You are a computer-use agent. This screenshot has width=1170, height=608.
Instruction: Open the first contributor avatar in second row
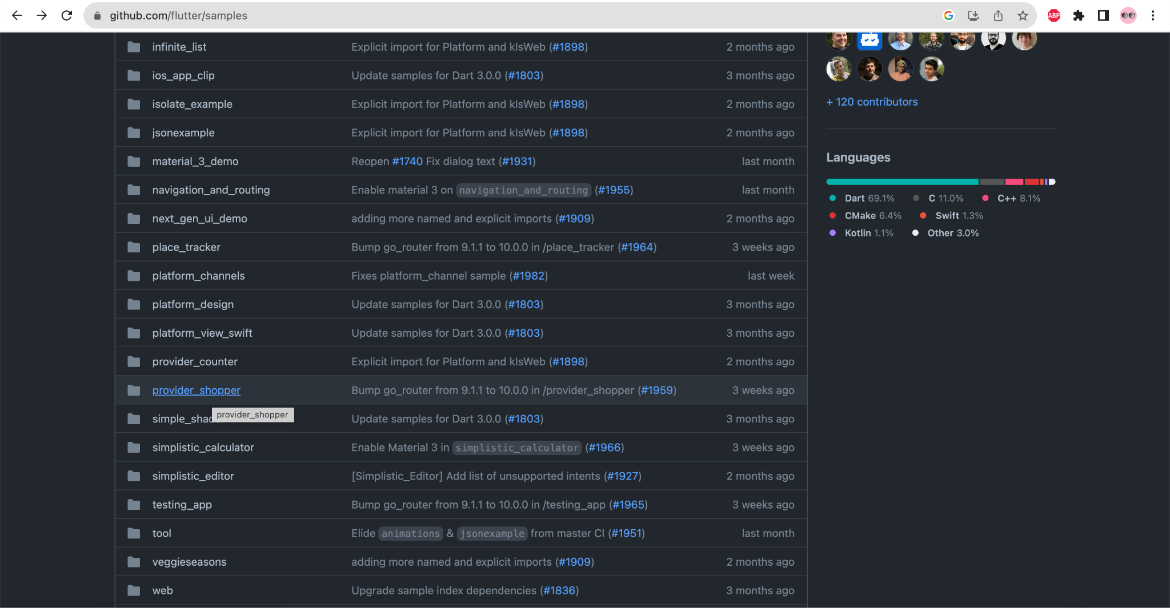point(839,69)
